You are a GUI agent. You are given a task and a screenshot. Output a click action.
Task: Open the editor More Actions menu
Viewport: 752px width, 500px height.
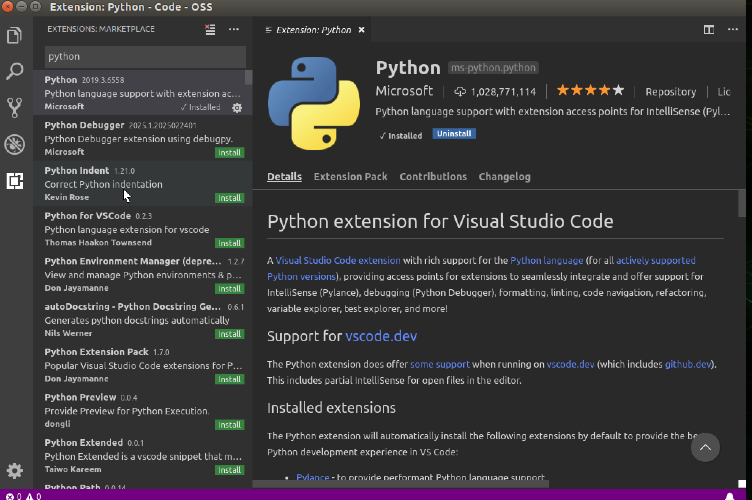pyautogui.click(x=733, y=30)
